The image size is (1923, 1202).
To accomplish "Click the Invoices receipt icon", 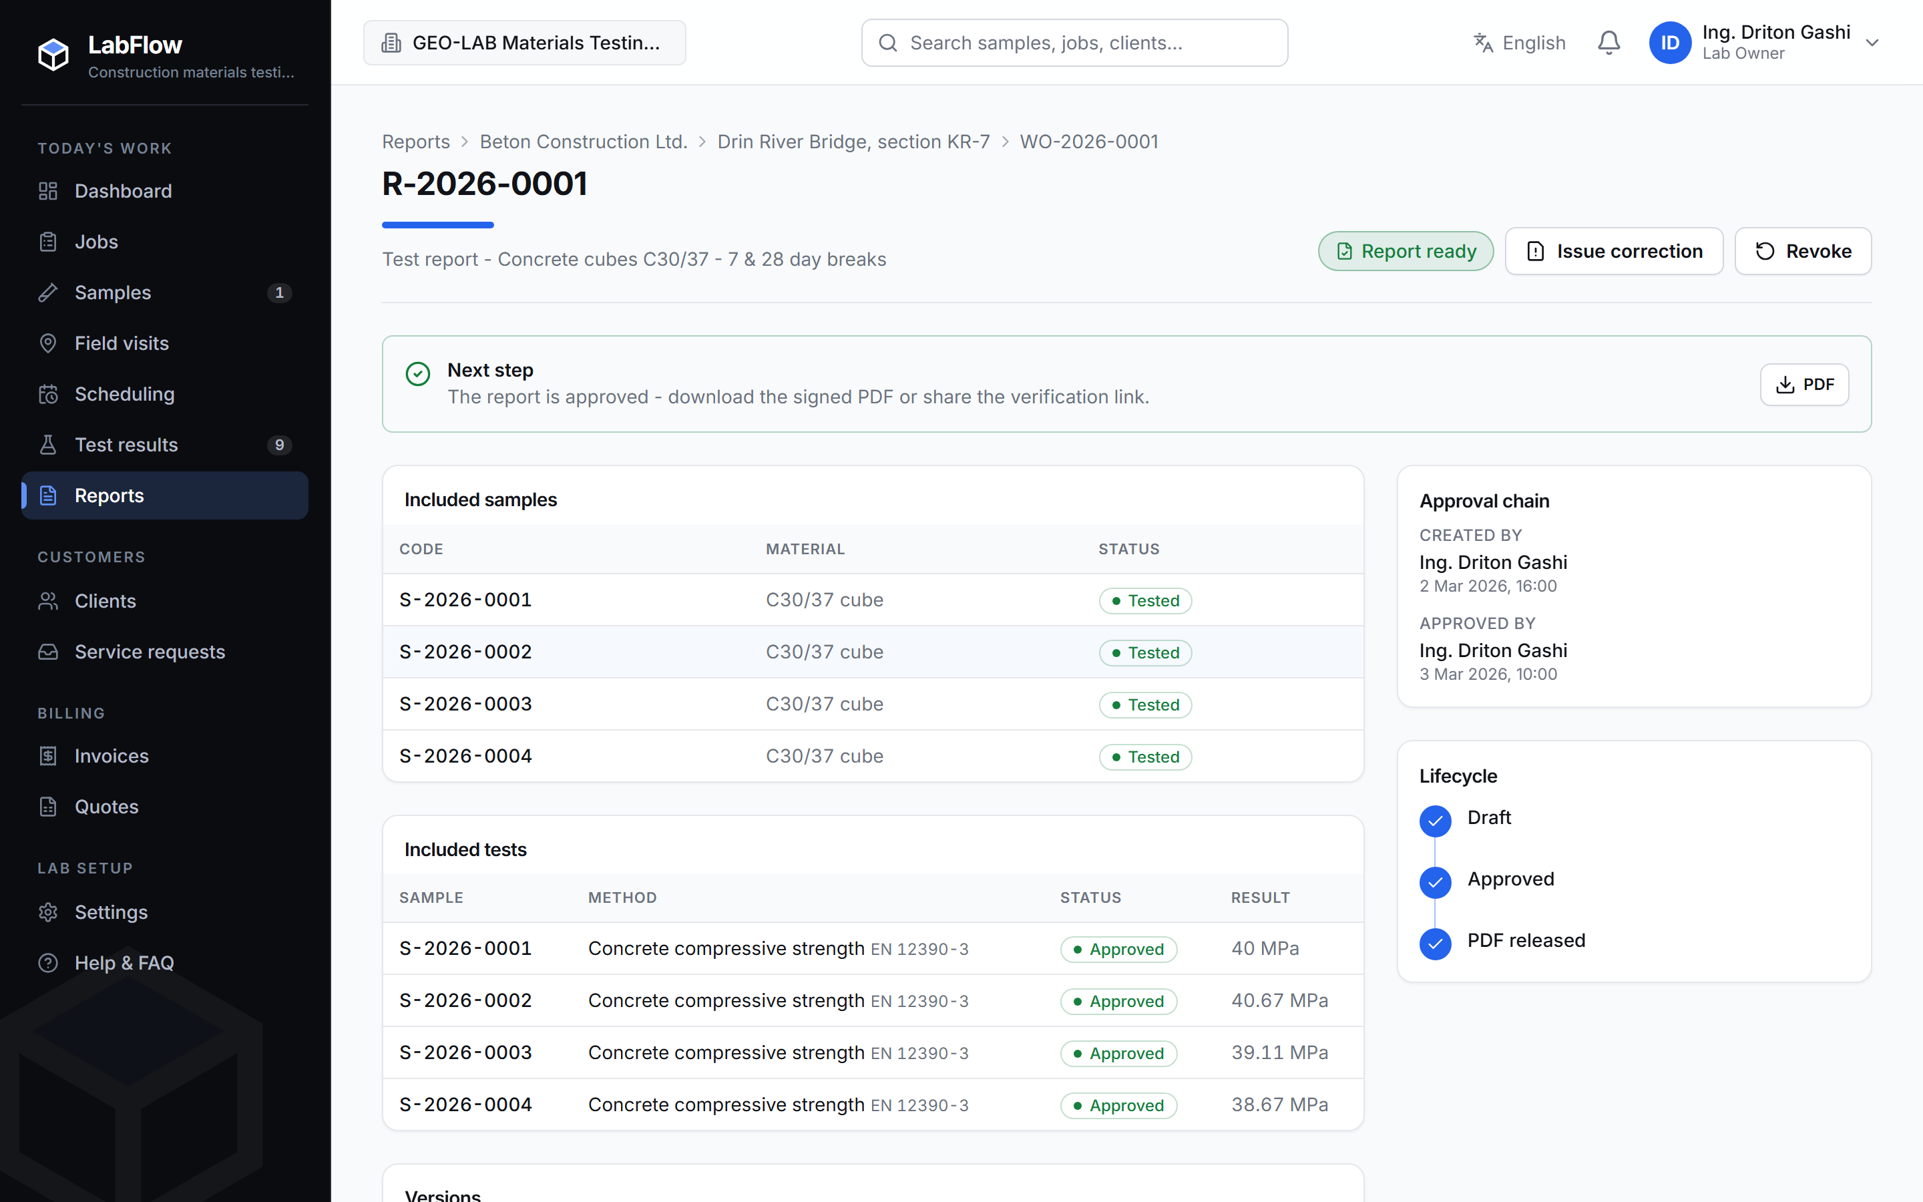I will click(x=49, y=756).
